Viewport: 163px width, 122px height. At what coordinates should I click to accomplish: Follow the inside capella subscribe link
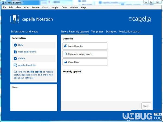click(x=35, y=72)
